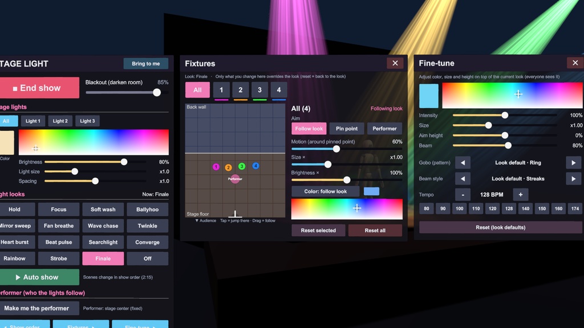This screenshot has width=584, height=328.
Task: Click the Beam slider handle in Fine-tune
Action: click(508, 145)
